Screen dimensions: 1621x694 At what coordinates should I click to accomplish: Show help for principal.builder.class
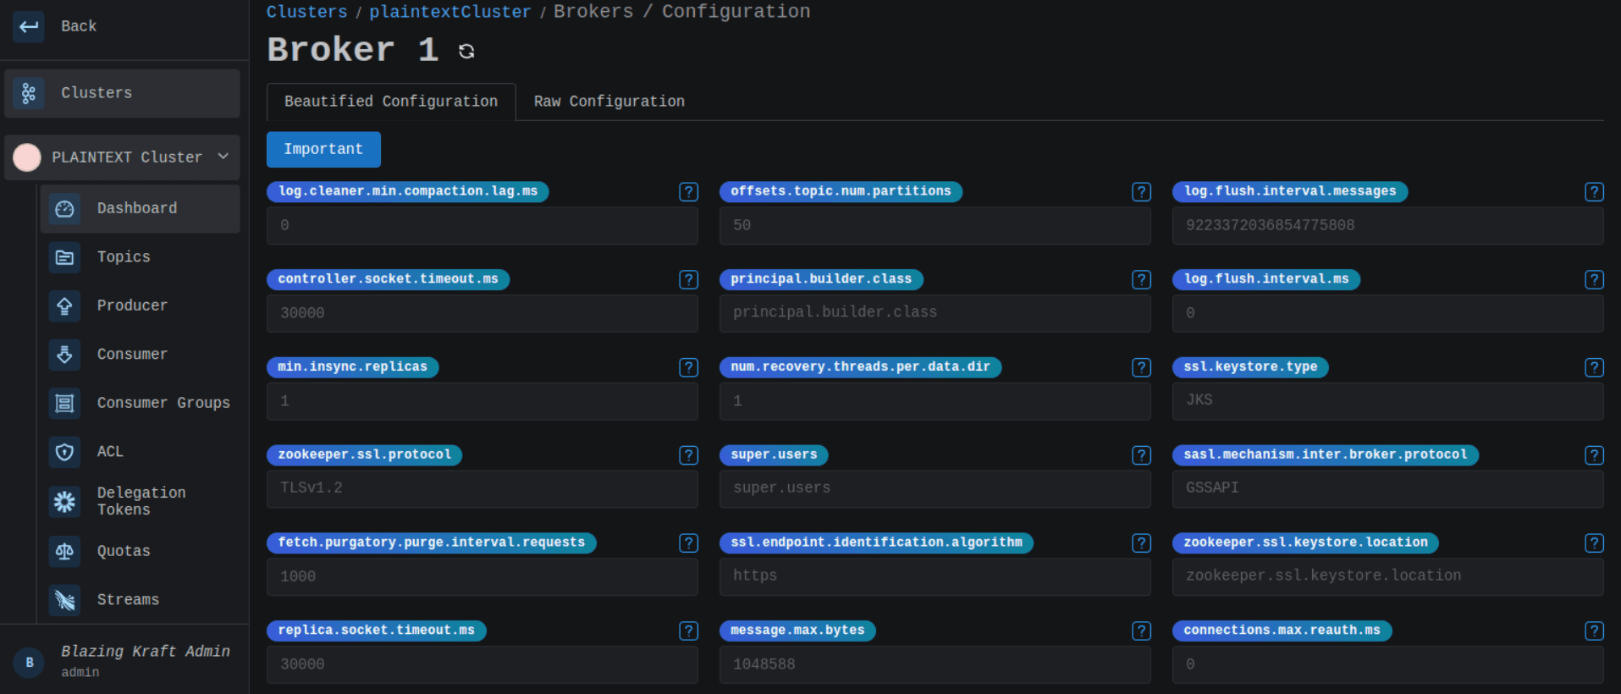(x=1142, y=280)
